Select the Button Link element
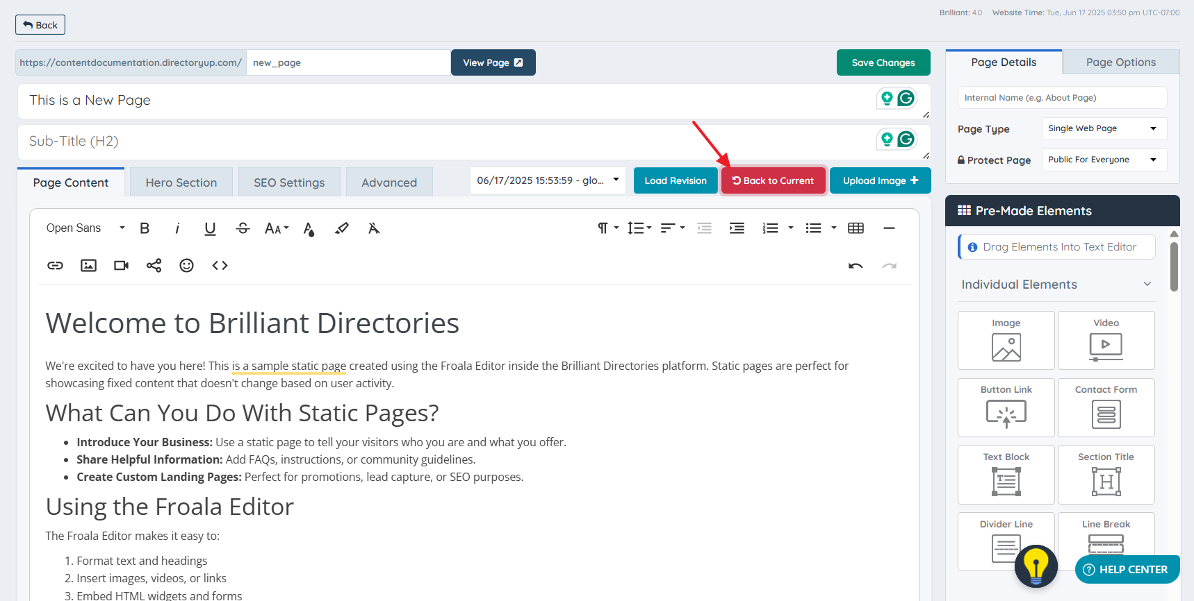Viewport: 1194px width, 601px height. (x=1006, y=407)
